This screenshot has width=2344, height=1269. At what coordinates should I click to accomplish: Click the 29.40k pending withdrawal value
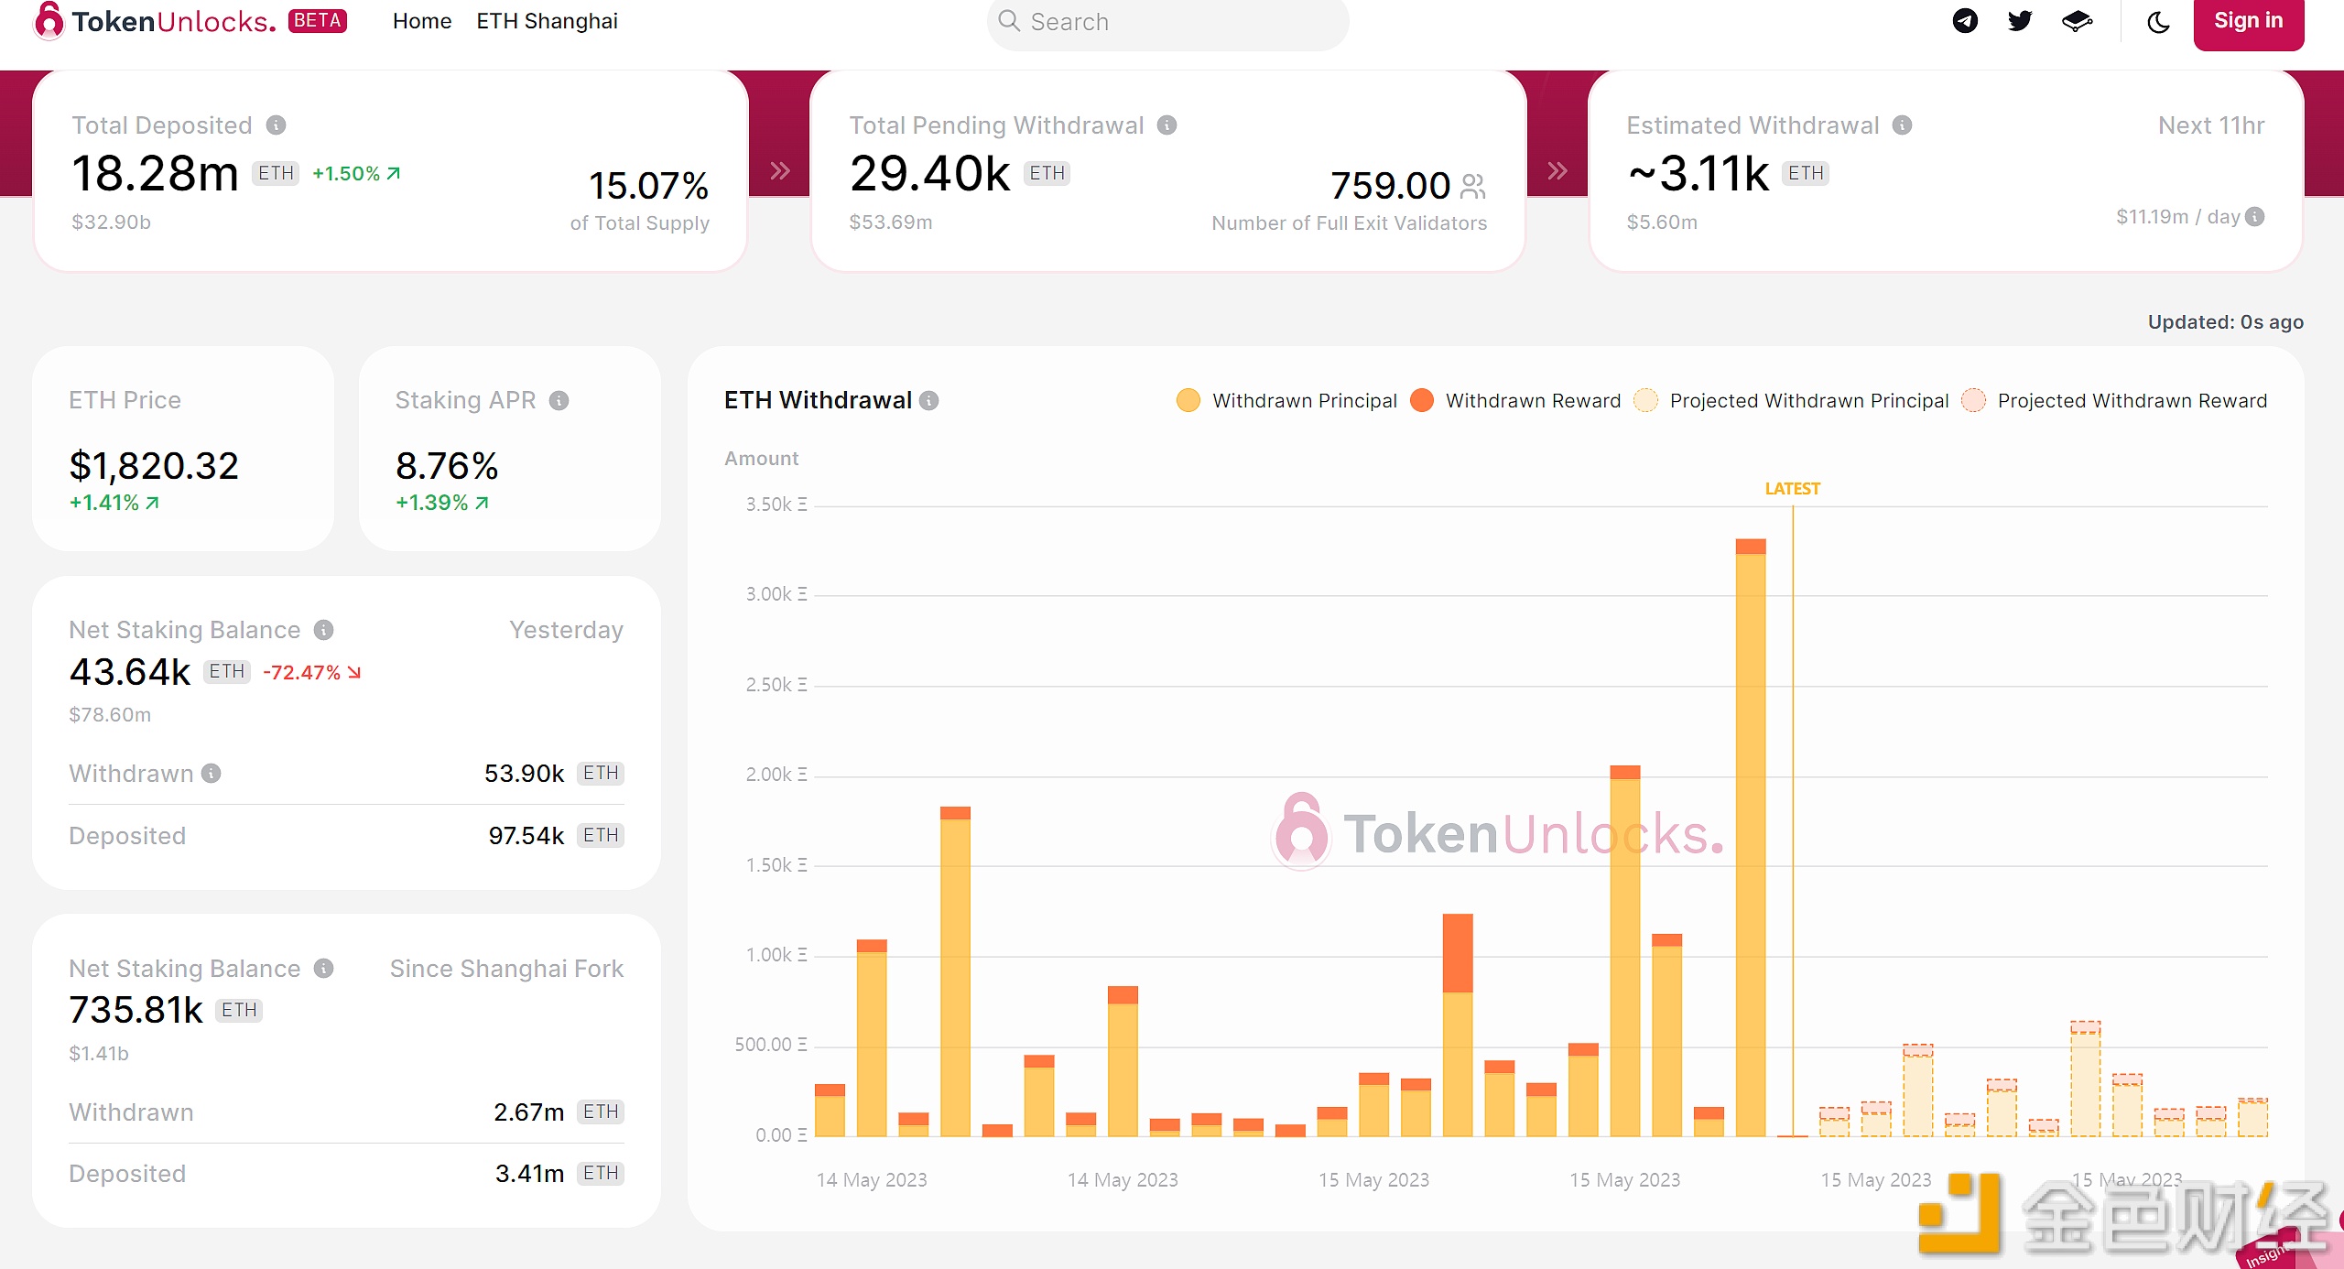tap(929, 174)
